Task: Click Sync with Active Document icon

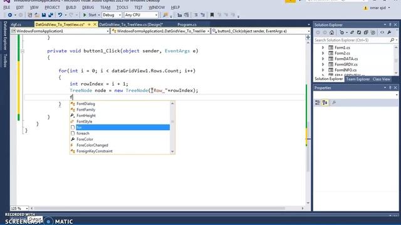Action: pyautogui.click(x=352, y=32)
